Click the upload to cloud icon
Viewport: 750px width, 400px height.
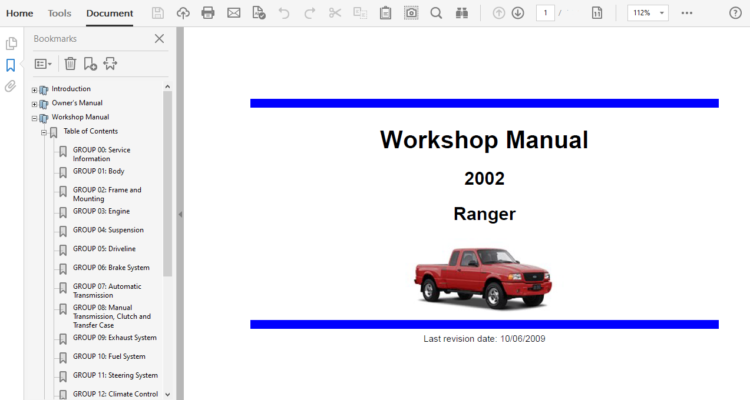[x=183, y=13]
